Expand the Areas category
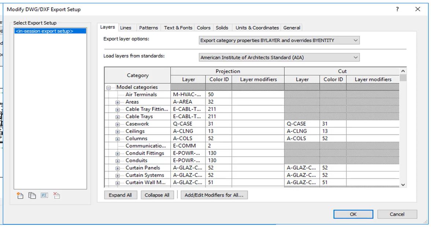Image resolution: width=431 pixels, height=227 pixels. click(x=118, y=102)
